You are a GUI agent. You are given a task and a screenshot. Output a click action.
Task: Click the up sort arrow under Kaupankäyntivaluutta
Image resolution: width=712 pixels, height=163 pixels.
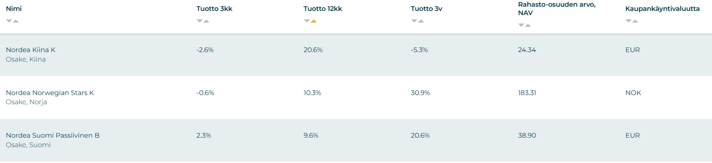(635, 21)
